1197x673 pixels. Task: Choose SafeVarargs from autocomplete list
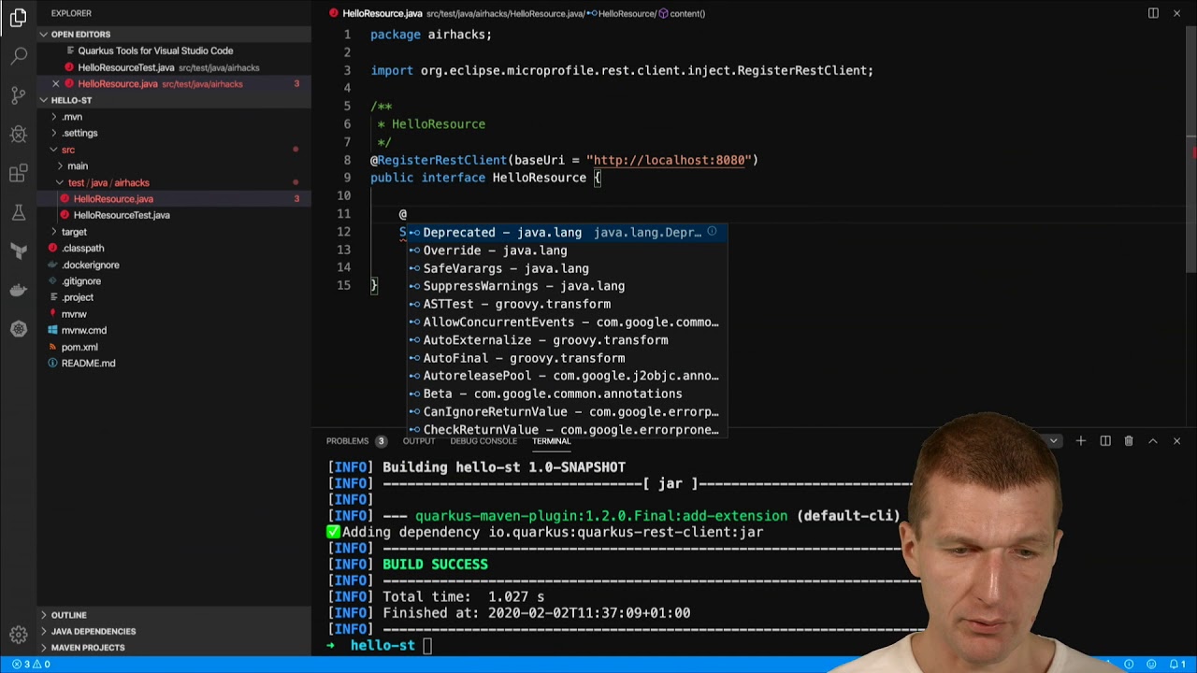click(568, 268)
